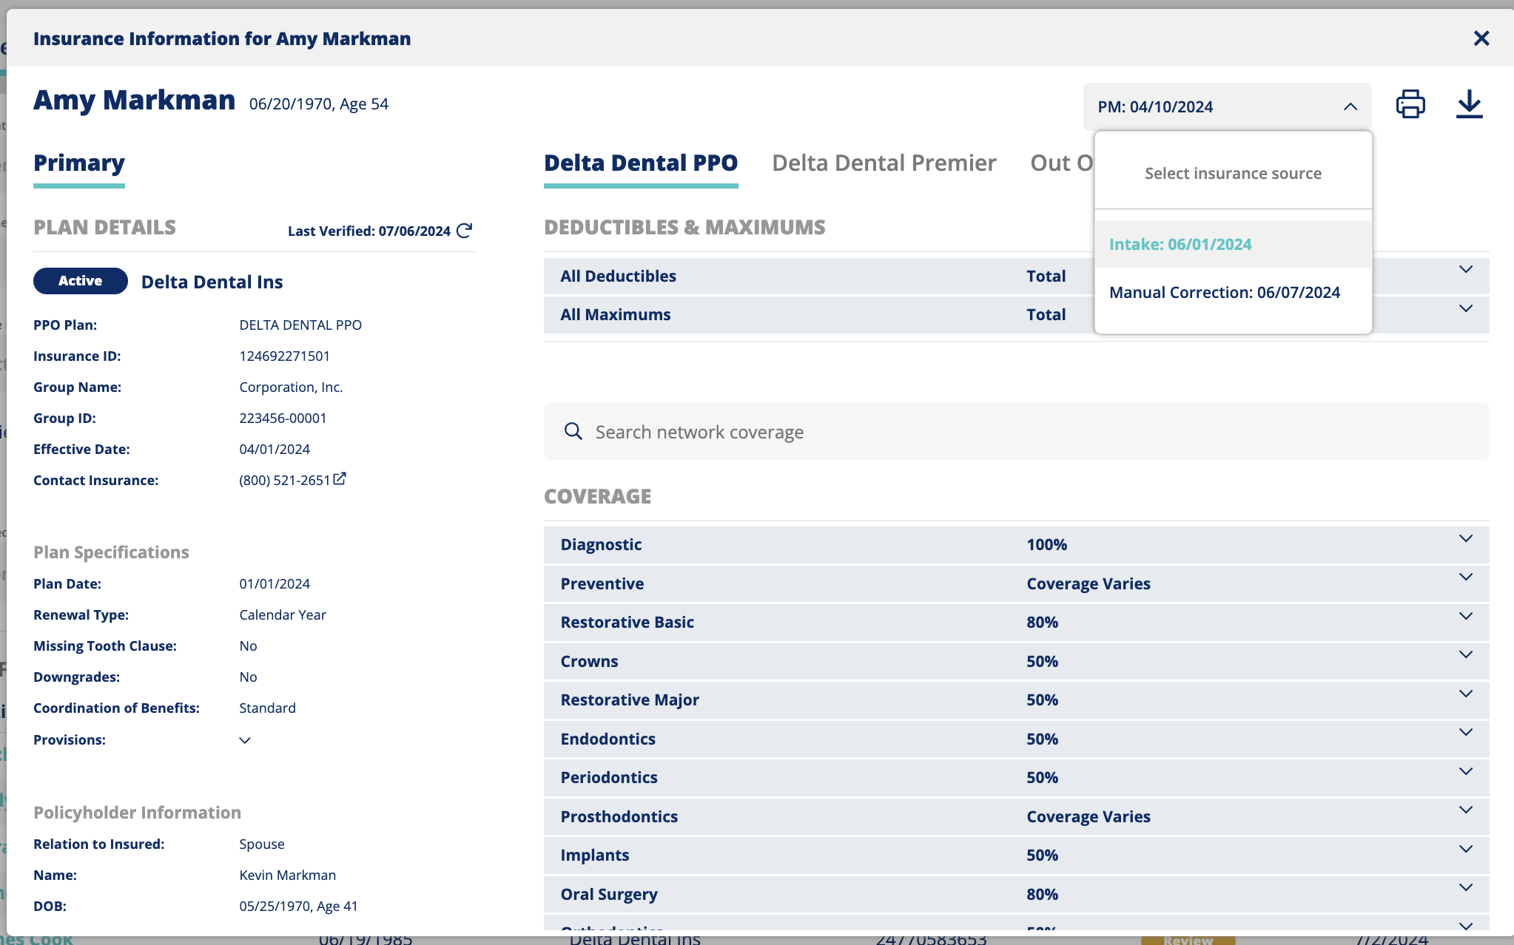
Task: Close the Insurance Information dialog with the X icon
Action: 1481,38
